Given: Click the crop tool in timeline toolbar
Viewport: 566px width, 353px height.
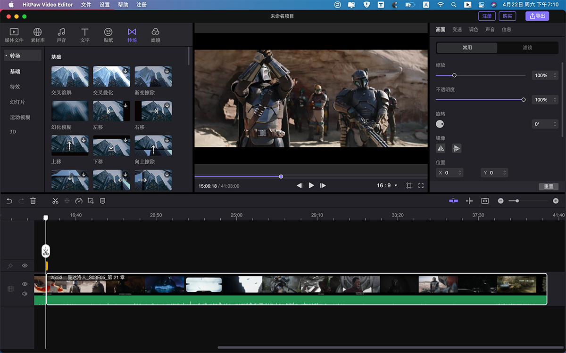Looking at the screenshot, I should 91,201.
